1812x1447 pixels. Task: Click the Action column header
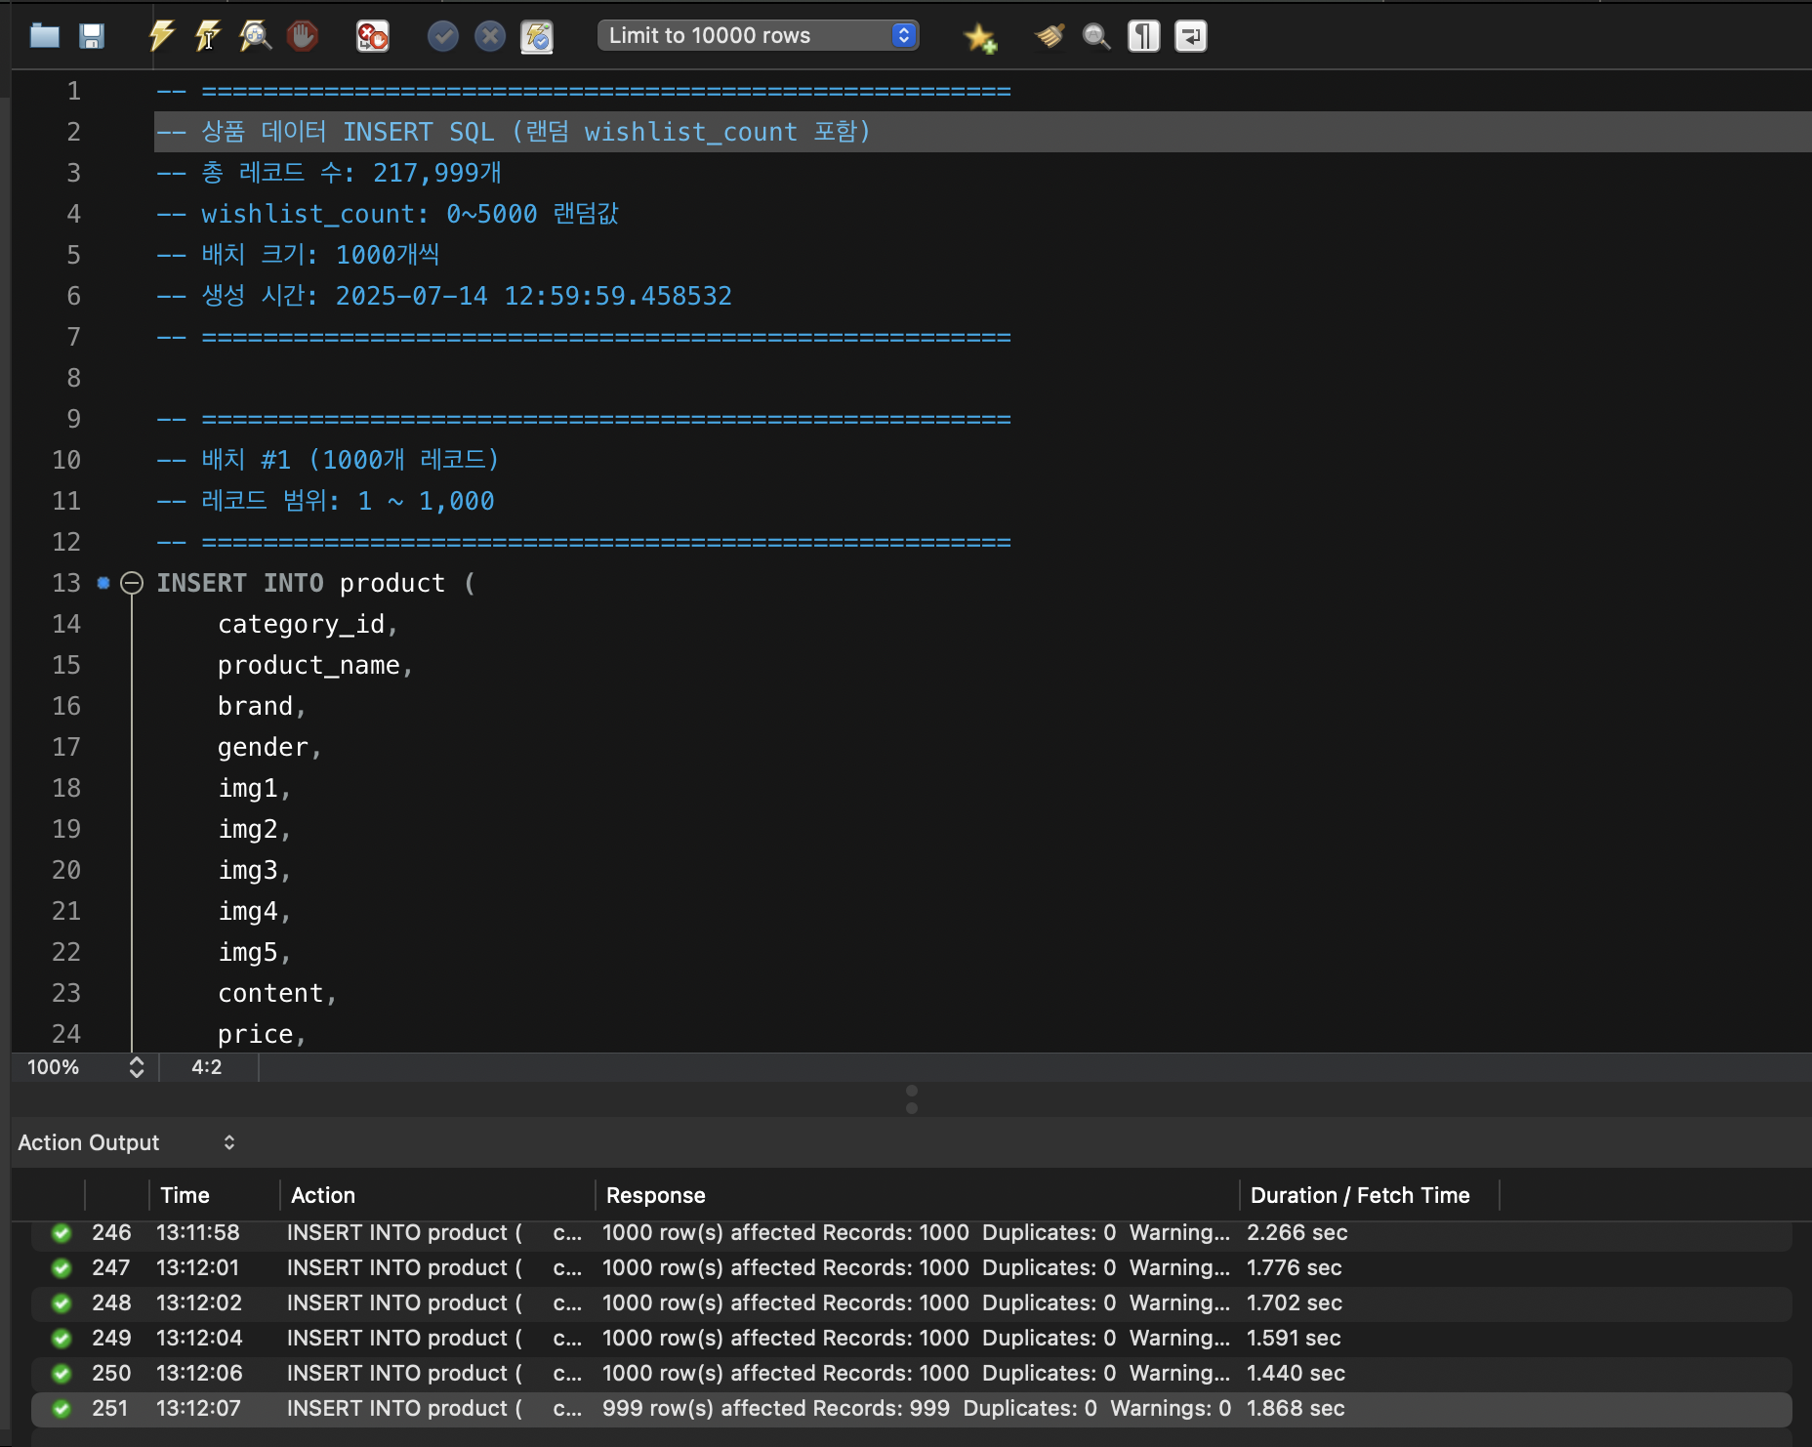[323, 1195]
